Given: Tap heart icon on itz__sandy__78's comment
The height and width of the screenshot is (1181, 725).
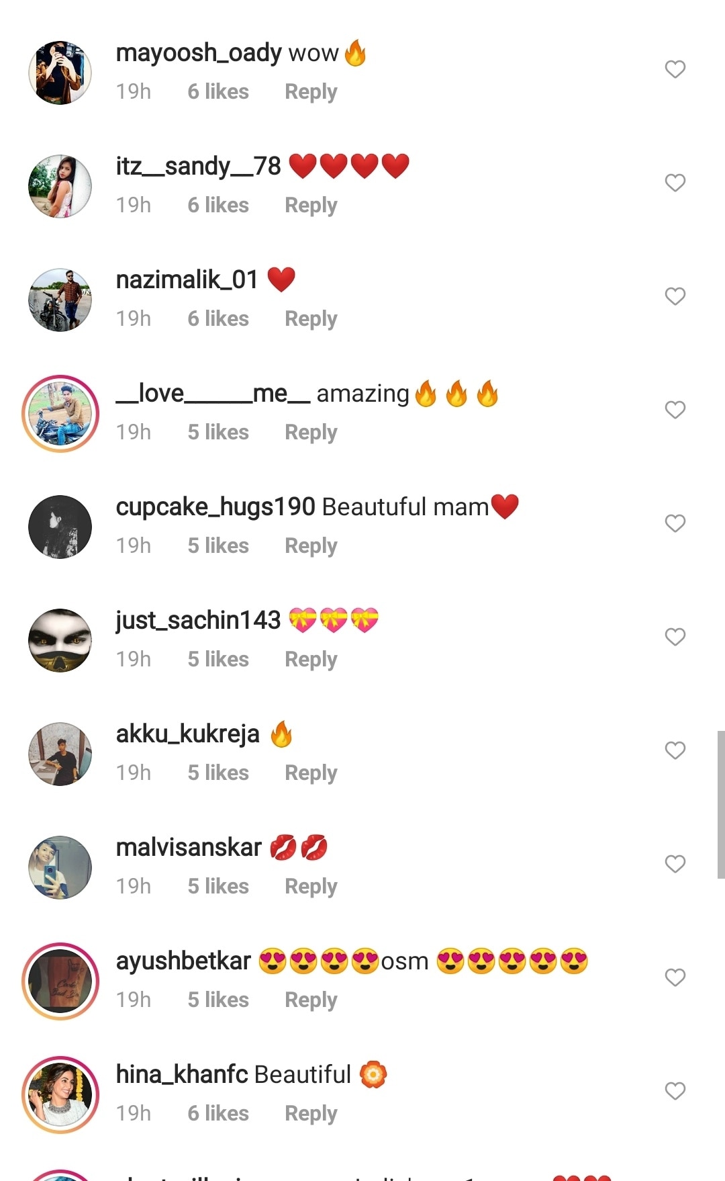Looking at the screenshot, I should (675, 183).
